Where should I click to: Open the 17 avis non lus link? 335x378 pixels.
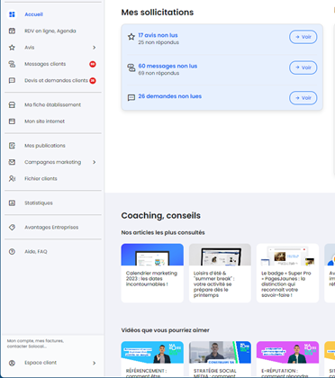(158, 35)
